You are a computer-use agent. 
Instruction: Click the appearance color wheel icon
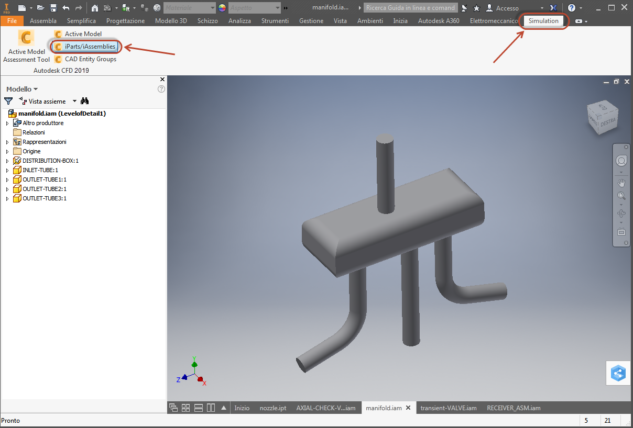point(222,8)
